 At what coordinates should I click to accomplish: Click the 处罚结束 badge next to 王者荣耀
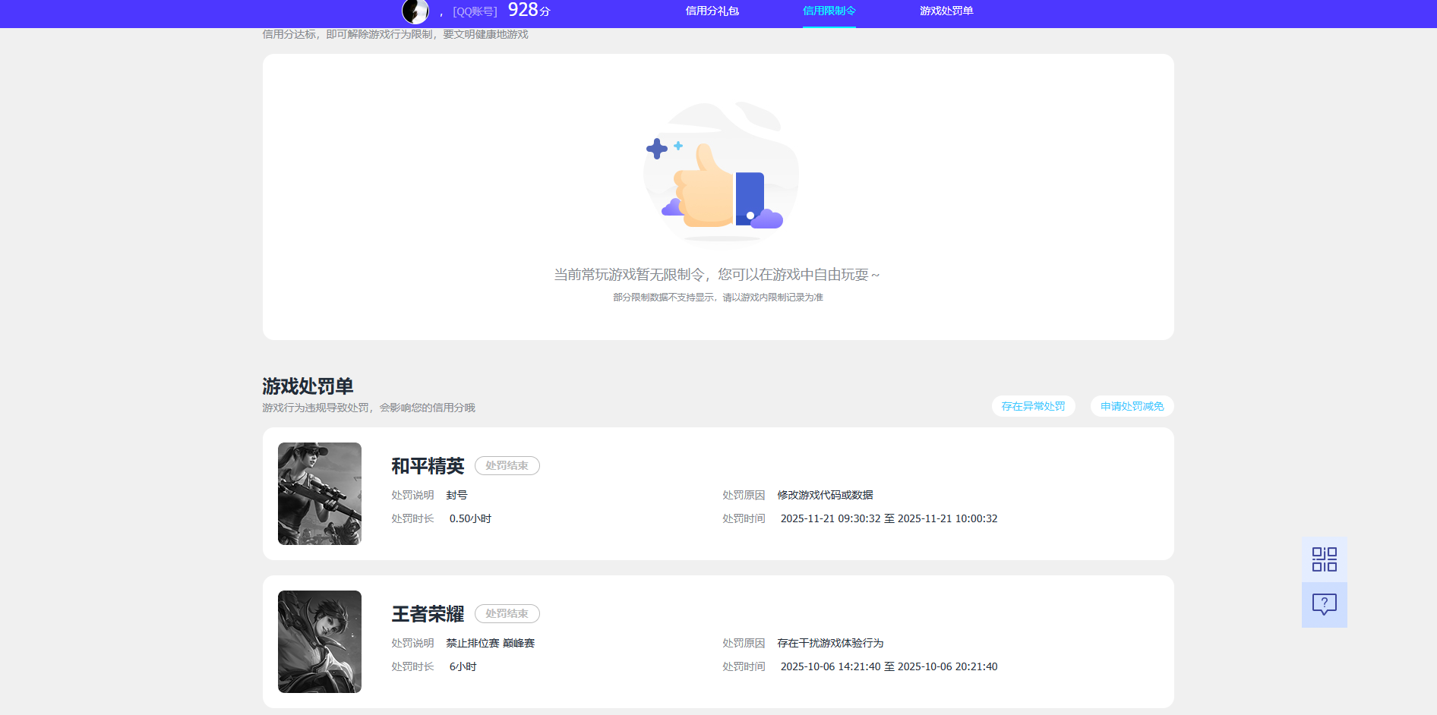pos(507,613)
